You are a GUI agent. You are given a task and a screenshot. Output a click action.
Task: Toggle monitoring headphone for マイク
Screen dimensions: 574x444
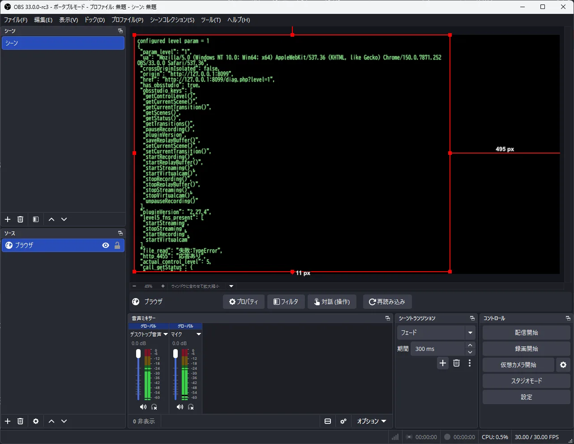[x=191, y=407]
